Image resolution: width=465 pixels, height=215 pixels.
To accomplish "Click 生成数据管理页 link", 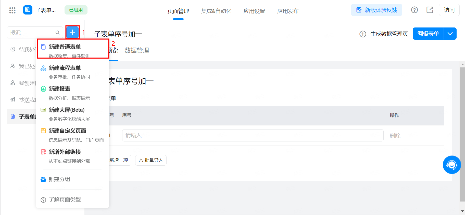I will (389, 34).
